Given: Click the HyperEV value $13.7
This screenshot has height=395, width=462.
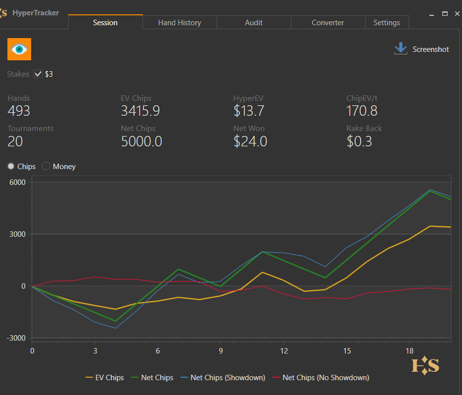Looking at the screenshot, I should (x=249, y=111).
